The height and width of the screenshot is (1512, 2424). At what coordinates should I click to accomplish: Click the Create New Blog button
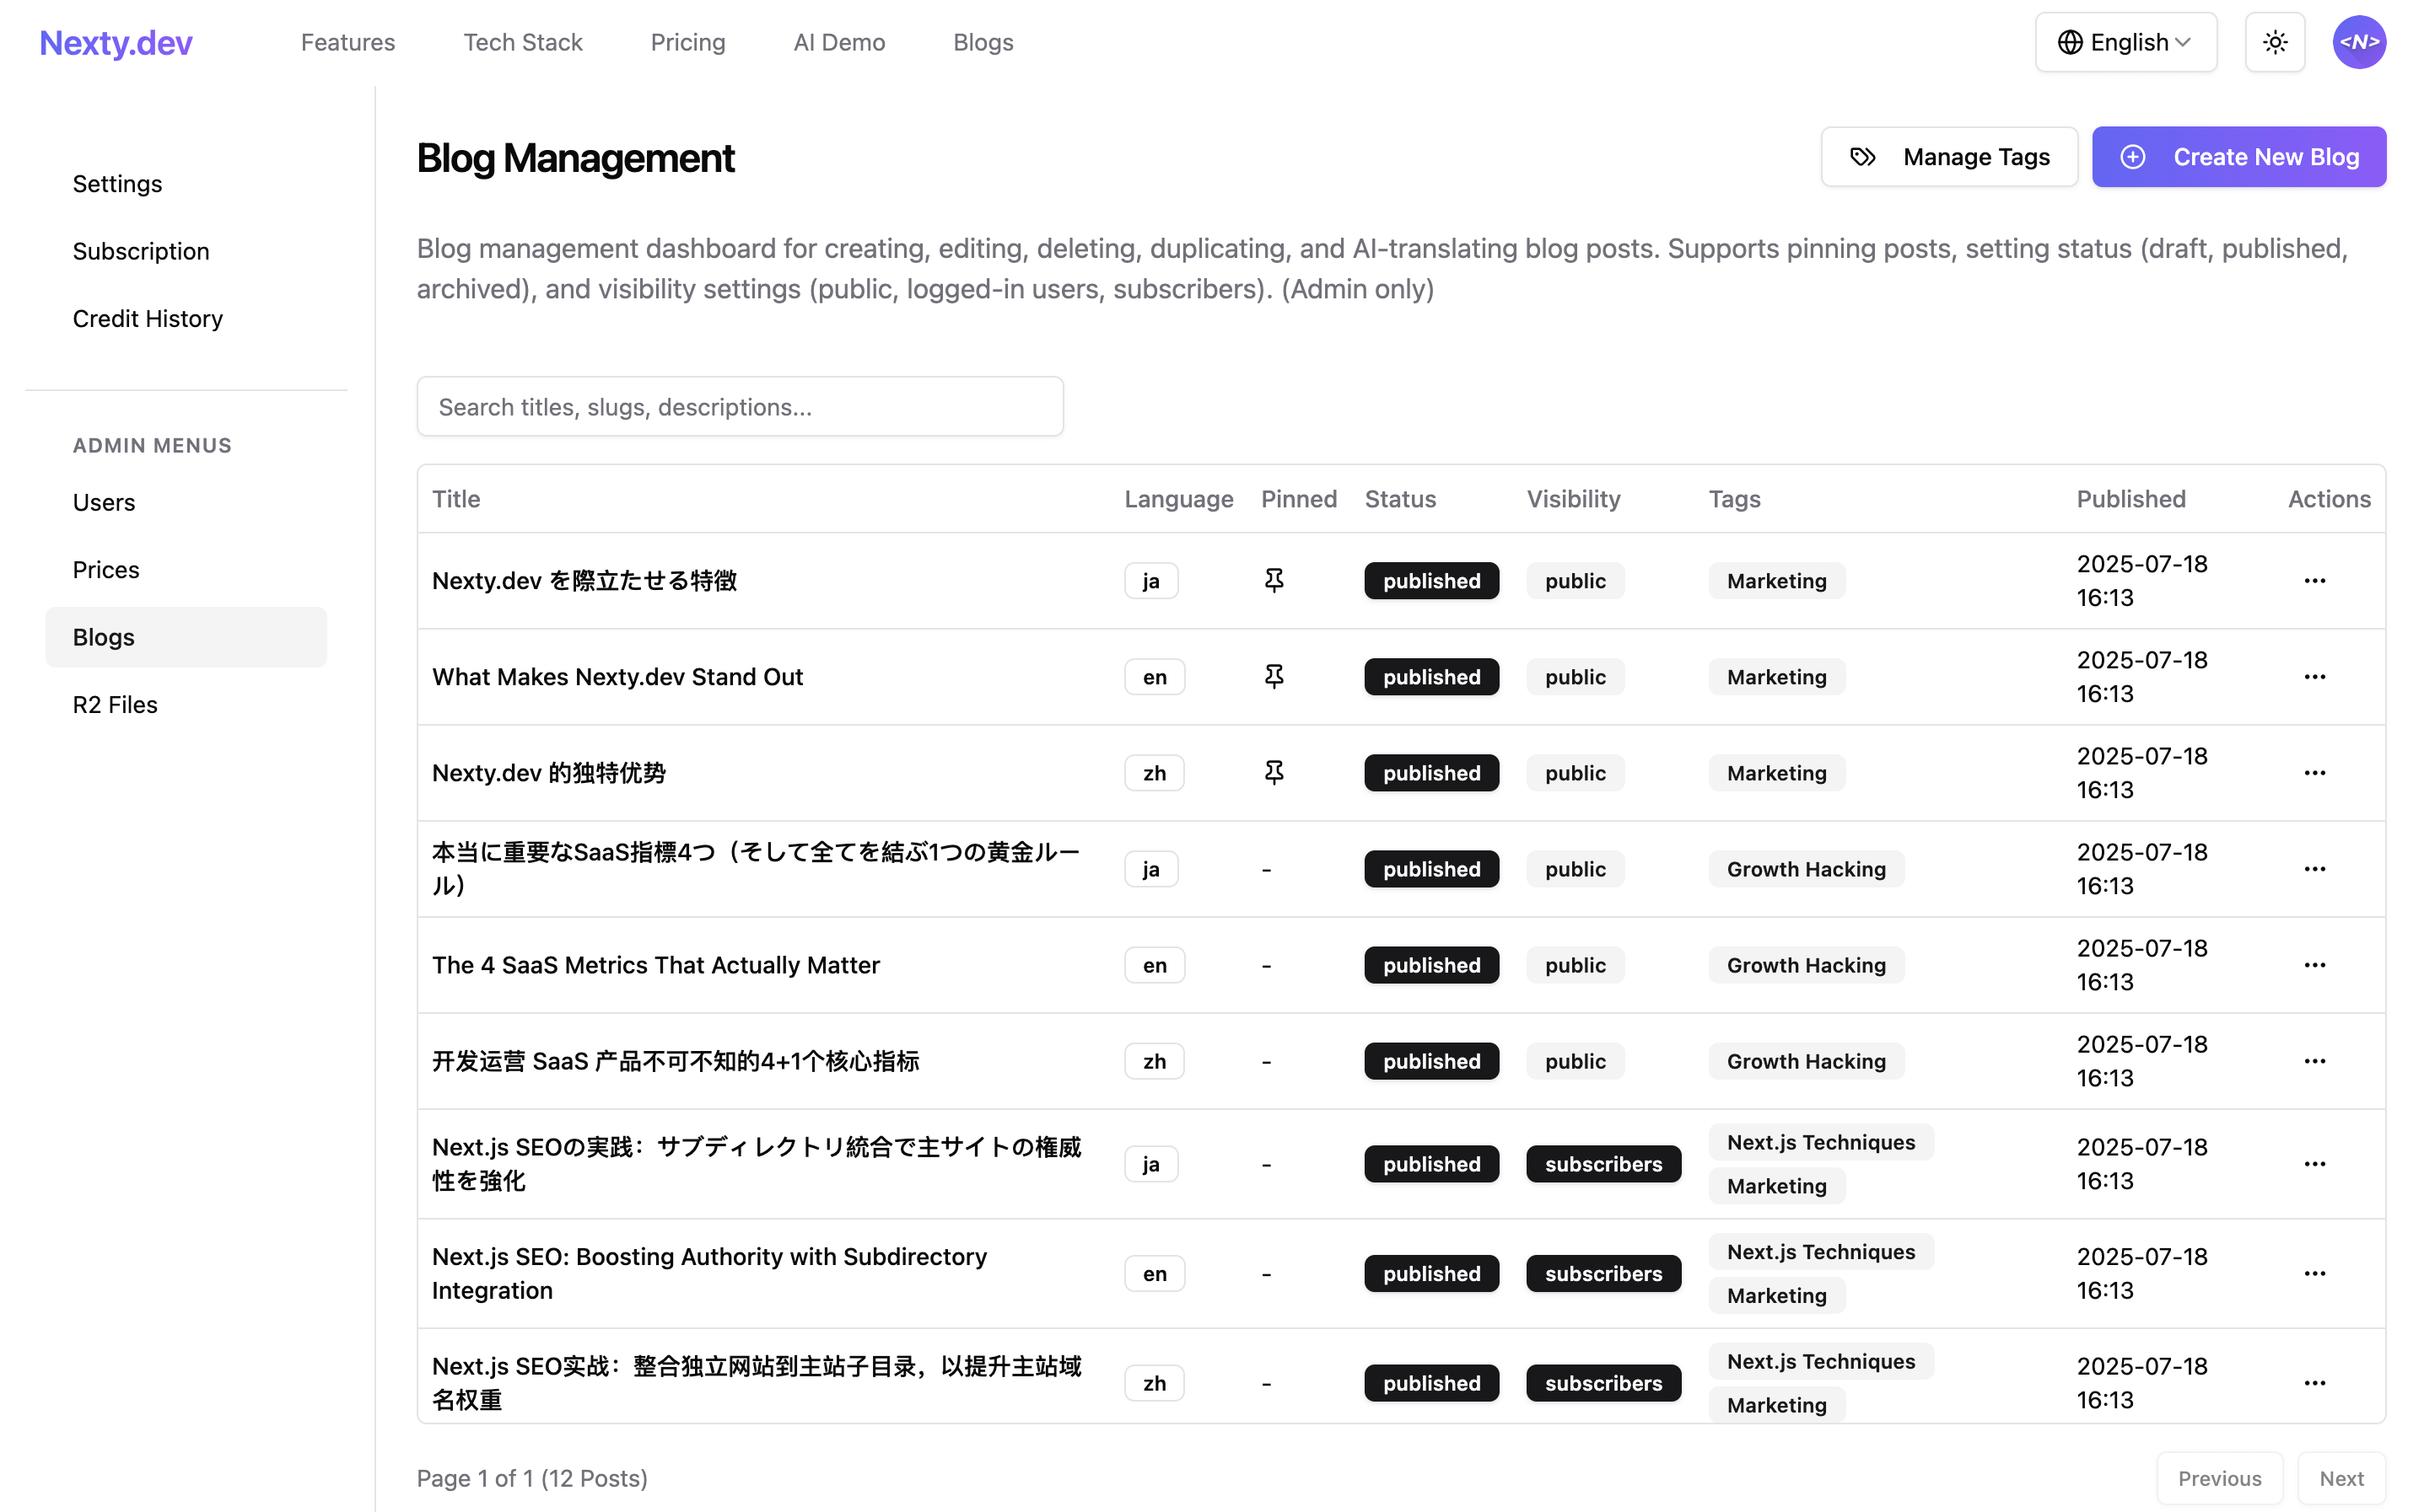tap(2240, 157)
